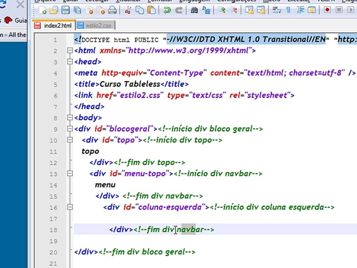This screenshot has width=357, height=268.
Task: Click line number 19 in the margin
Action: tap(53, 241)
